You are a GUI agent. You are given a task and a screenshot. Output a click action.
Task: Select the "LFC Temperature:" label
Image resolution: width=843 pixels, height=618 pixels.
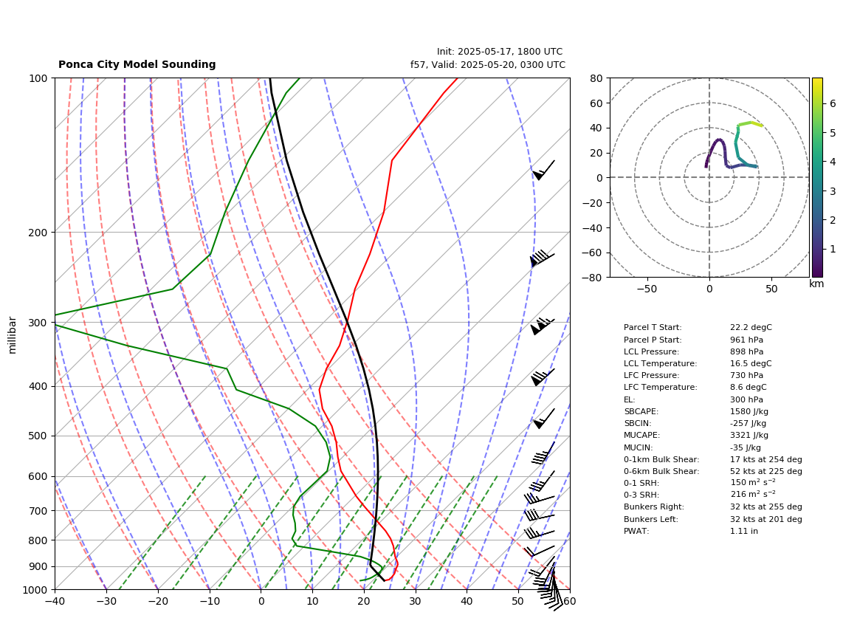660,387
